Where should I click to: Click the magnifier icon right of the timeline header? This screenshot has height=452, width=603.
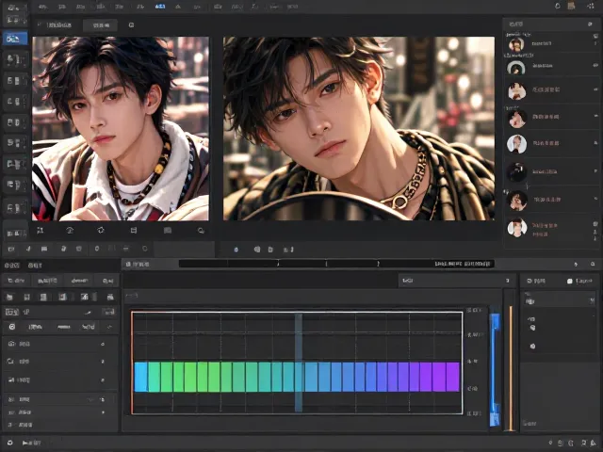pyautogui.click(x=593, y=264)
